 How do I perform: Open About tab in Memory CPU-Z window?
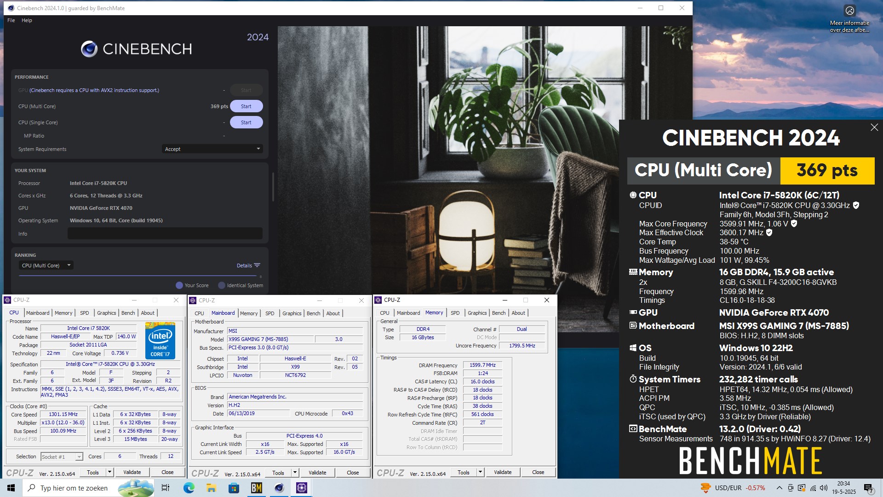(518, 313)
